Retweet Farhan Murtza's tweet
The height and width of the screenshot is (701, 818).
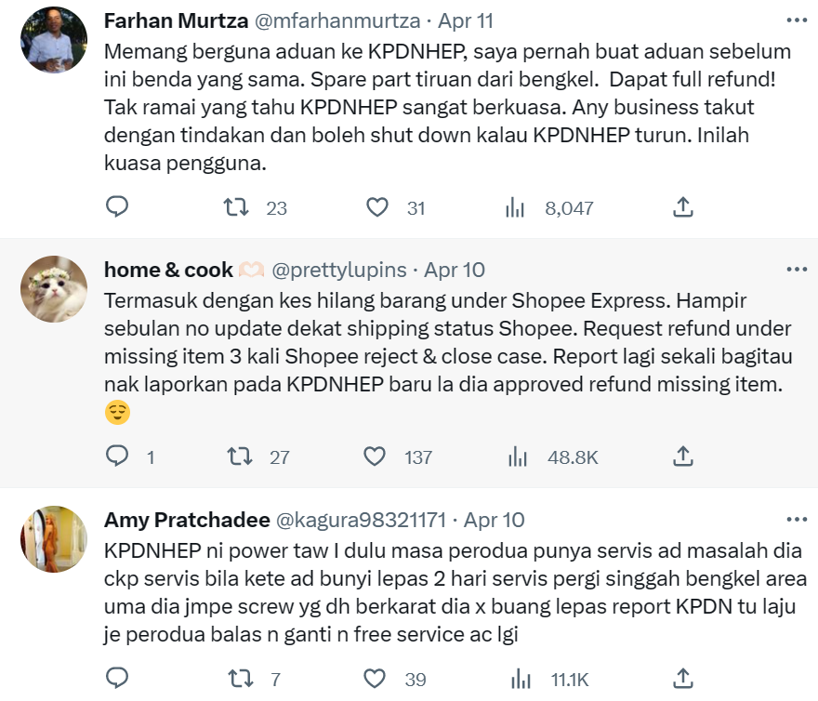pyautogui.click(x=237, y=207)
